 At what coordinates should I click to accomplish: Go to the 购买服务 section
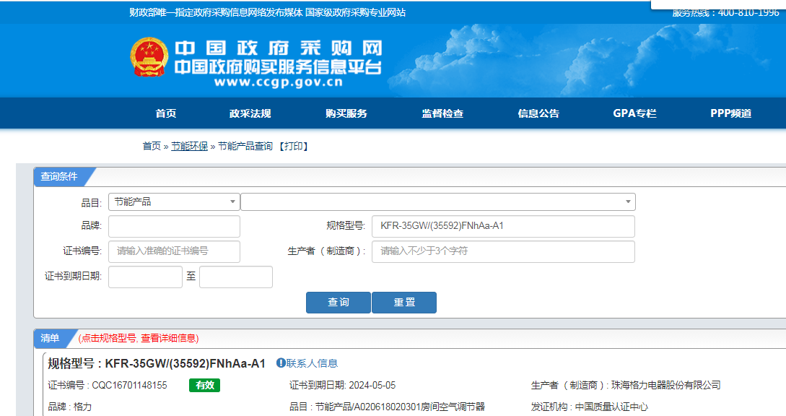[x=346, y=113]
